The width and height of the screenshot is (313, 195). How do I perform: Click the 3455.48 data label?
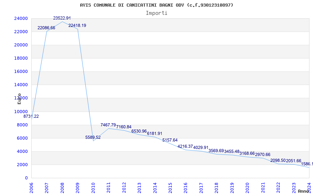[x=232, y=151]
